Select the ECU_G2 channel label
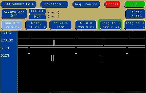Screen dimensions: 146x93 tap(7, 40)
